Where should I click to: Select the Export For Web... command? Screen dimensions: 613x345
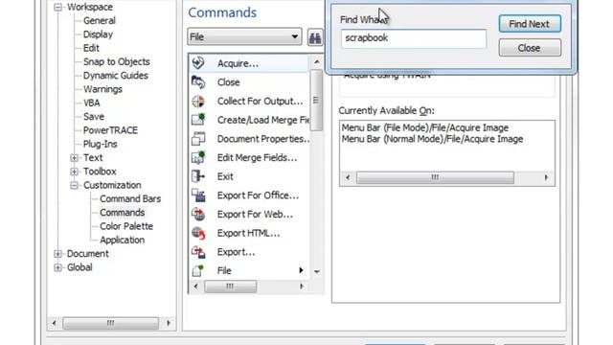click(x=249, y=214)
